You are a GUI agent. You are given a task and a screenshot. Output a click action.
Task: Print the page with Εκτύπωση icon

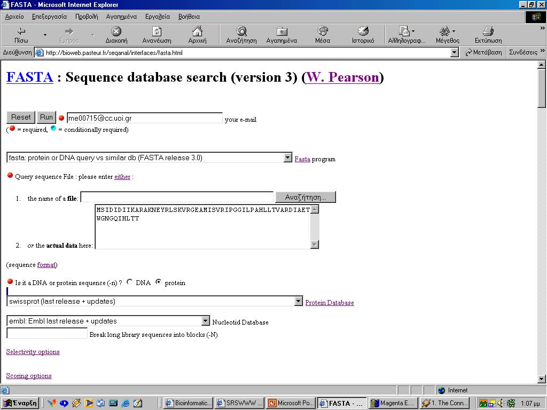coord(488,35)
